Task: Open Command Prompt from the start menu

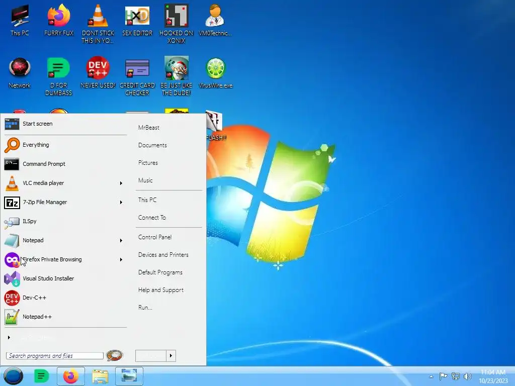Action: (x=65, y=164)
